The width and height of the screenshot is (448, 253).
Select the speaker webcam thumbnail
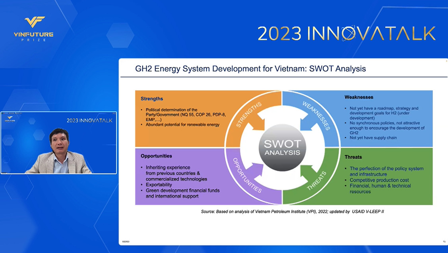coord(58,143)
